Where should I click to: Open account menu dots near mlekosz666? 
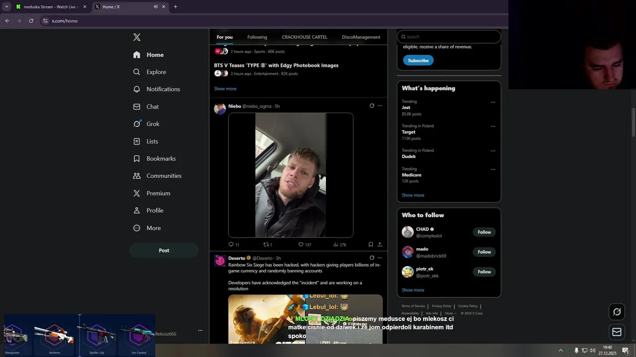(200, 330)
